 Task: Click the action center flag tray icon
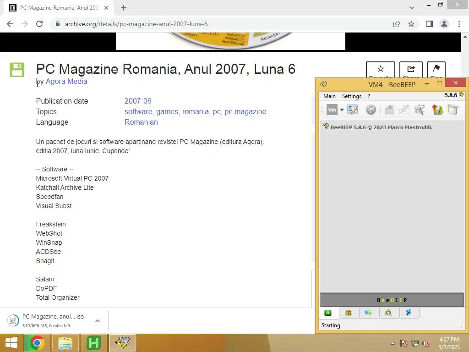point(404,343)
